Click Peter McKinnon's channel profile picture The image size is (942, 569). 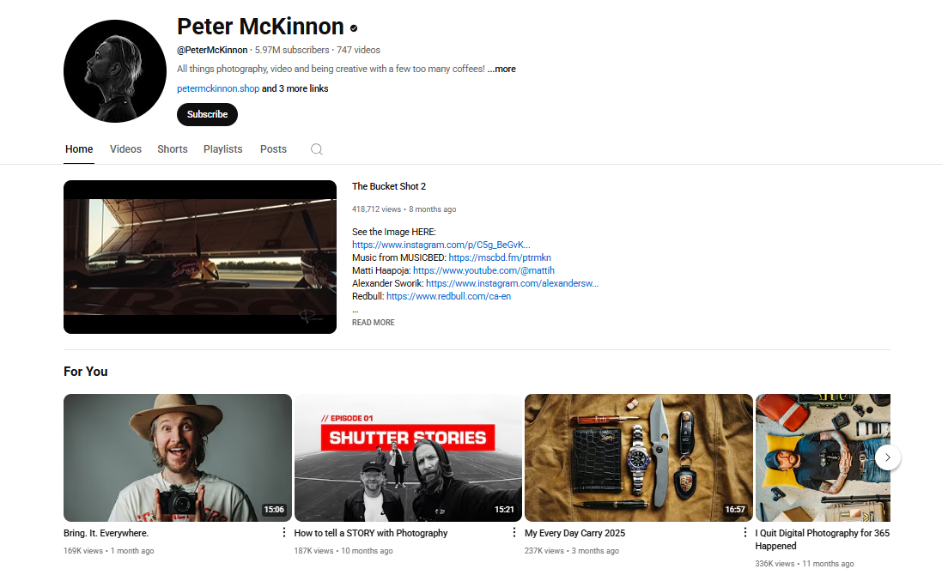click(x=115, y=71)
